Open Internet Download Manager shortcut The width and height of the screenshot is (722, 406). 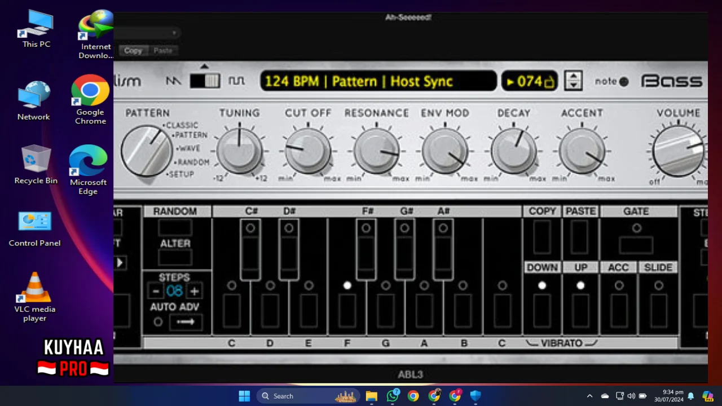96,35
